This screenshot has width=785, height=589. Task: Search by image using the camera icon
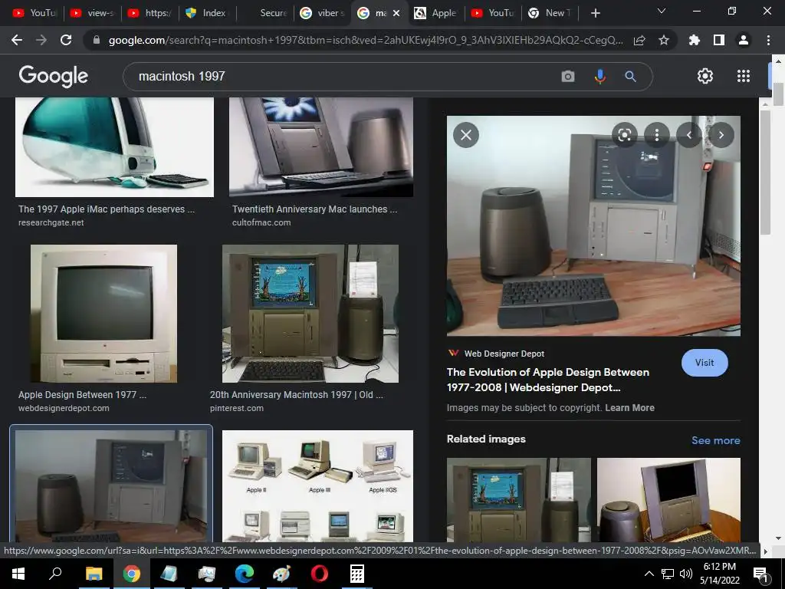pyautogui.click(x=568, y=76)
